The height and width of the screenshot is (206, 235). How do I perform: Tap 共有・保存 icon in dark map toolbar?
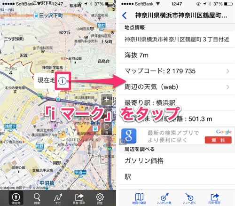pos(79,198)
